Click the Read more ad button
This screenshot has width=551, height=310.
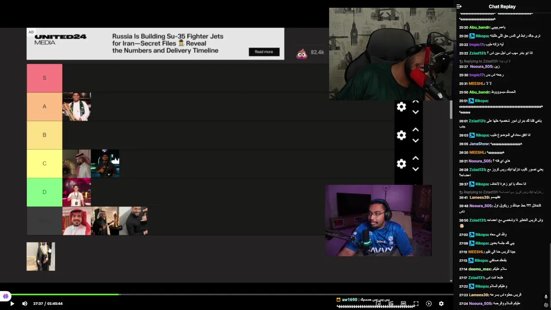click(x=264, y=52)
